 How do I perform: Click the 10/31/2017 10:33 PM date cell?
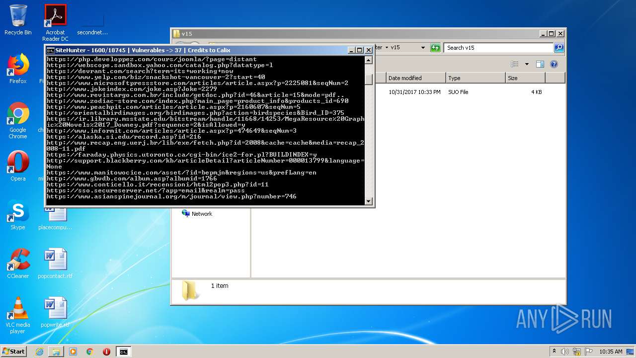[x=414, y=92]
